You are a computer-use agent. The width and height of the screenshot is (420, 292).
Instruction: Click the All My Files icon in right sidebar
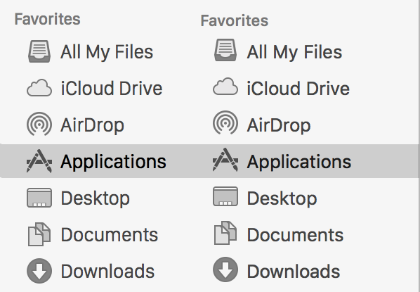(225, 50)
